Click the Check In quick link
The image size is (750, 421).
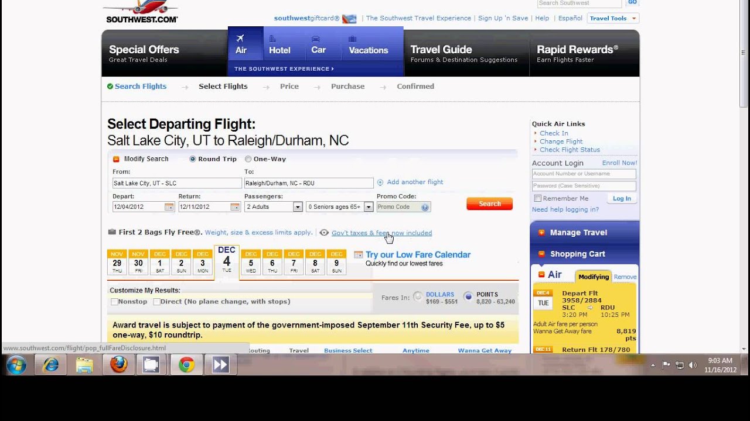[554, 133]
